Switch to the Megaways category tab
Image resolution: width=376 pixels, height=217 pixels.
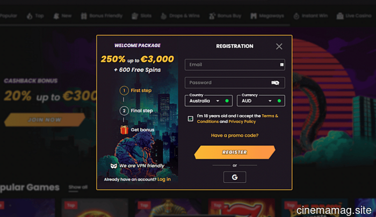coord(269,16)
